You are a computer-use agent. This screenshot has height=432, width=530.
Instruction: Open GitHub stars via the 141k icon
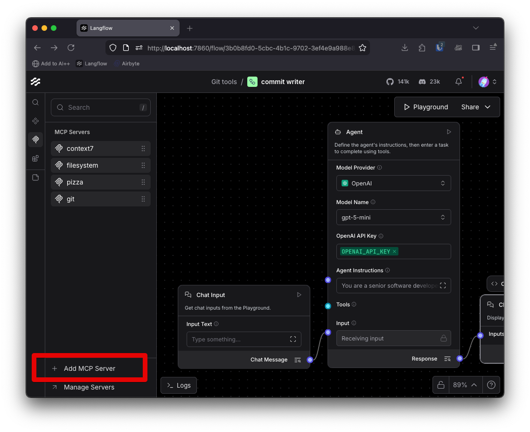point(397,81)
